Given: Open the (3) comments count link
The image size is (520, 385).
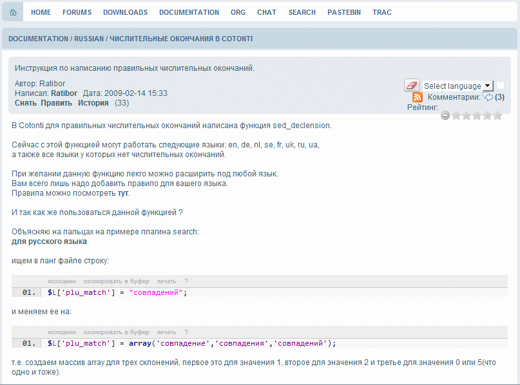Looking at the screenshot, I should (x=499, y=97).
